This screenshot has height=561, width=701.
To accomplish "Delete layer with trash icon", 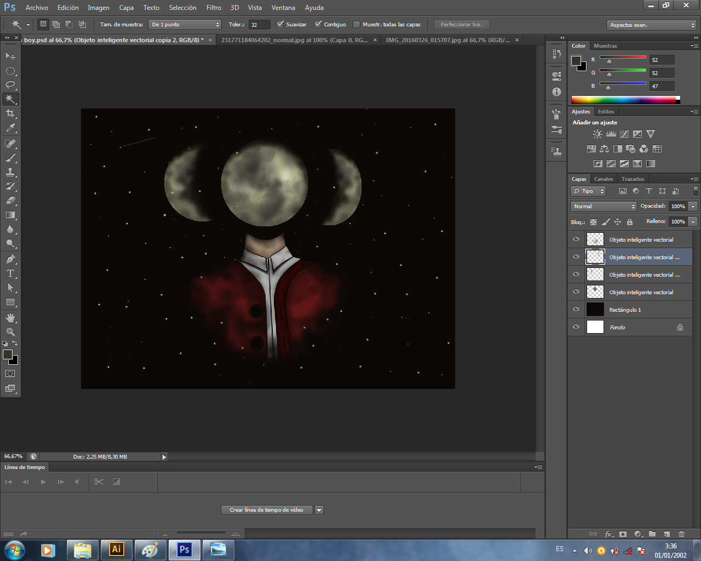I will (x=682, y=534).
